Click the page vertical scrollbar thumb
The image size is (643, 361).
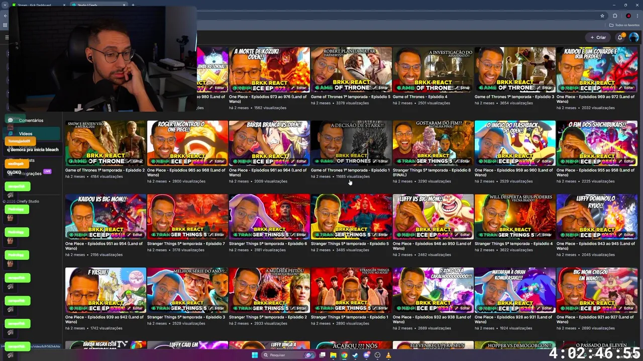click(641, 298)
